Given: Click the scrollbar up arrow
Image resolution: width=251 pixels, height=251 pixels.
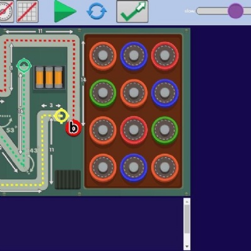Looking at the screenshot, I should [187, 201].
